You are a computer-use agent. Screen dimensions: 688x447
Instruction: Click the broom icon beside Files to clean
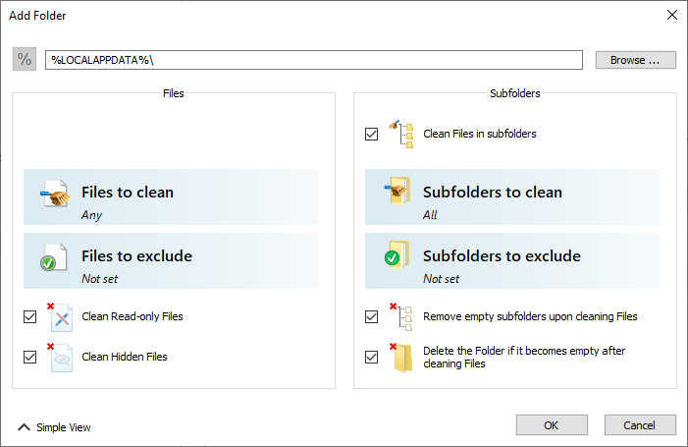tap(55, 194)
